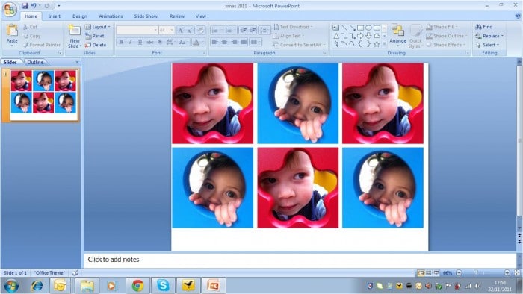This screenshot has width=523, height=294.
Task: Select the Isosceles Triangle shape
Action: tap(336, 36)
